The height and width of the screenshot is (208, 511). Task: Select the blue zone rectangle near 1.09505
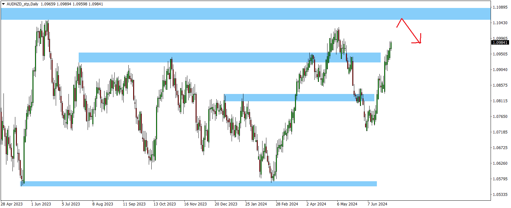[230, 57]
